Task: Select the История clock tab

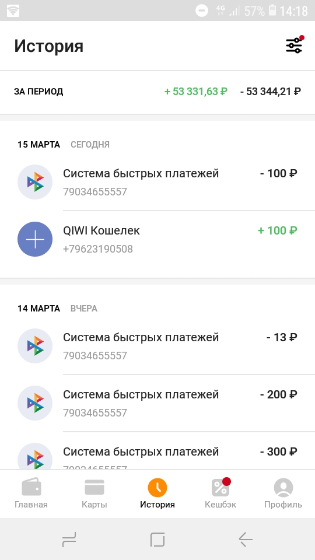Action: pyautogui.click(x=157, y=494)
